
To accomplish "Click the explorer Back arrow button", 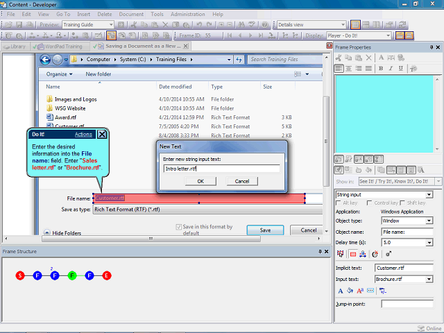I will [45, 60].
